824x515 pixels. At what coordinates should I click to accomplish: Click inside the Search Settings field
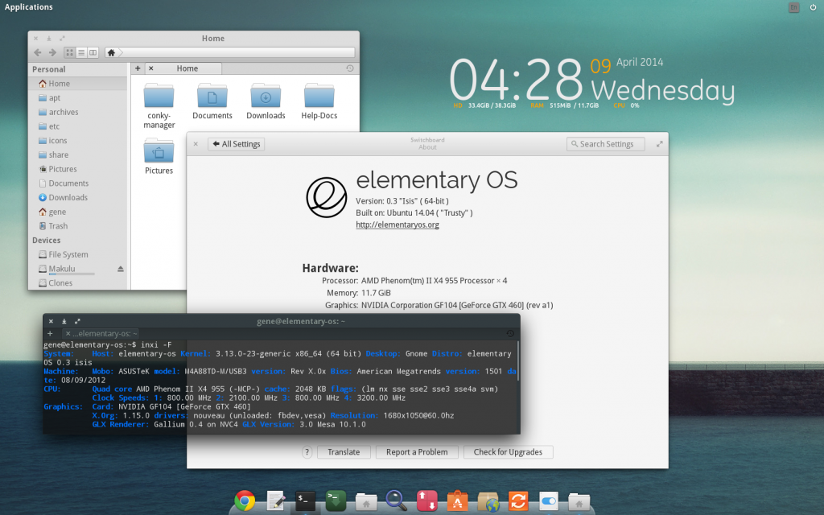coord(605,143)
